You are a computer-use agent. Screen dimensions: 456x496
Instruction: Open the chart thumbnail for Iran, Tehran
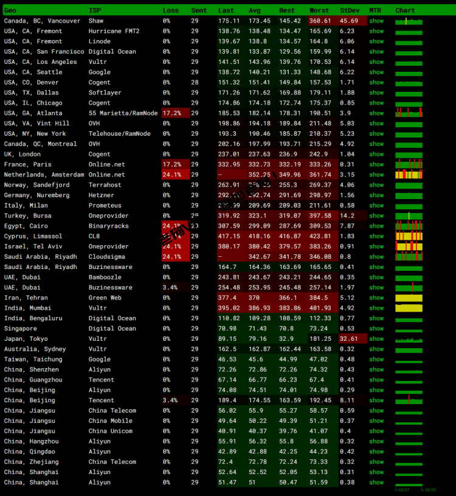point(409,298)
